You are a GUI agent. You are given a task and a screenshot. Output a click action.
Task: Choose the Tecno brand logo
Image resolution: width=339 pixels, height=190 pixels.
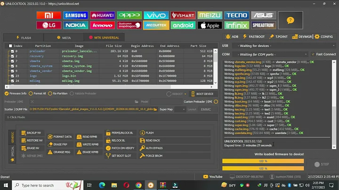[x=236, y=16]
